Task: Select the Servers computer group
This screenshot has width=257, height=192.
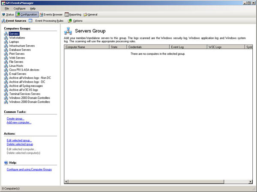Action: tap(14, 34)
